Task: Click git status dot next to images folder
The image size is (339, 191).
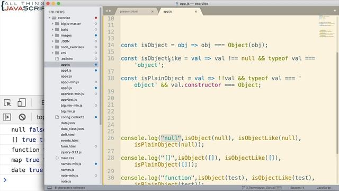Action: click(x=96, y=36)
